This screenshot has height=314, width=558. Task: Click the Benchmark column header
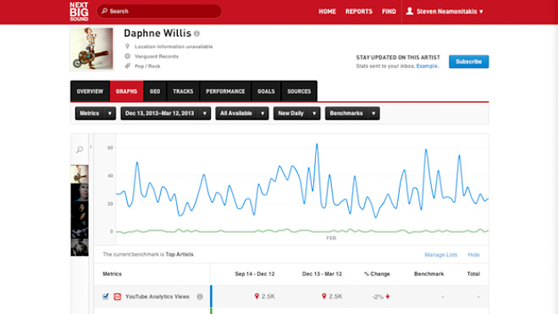428,274
